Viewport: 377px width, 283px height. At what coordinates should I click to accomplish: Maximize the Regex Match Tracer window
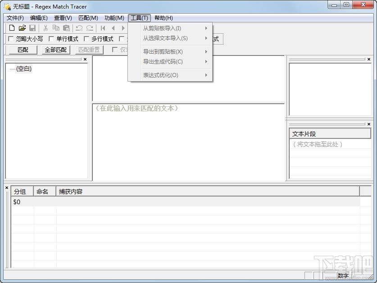click(346, 5)
